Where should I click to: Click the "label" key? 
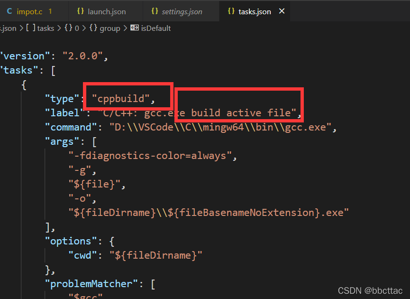(65, 113)
